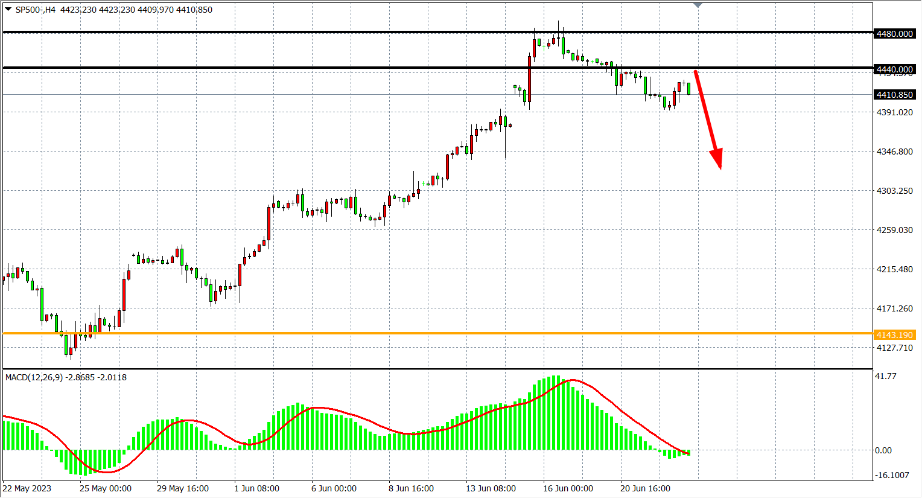Click the current price tag 4410.850
This screenshot has width=922, height=498.
click(x=894, y=95)
